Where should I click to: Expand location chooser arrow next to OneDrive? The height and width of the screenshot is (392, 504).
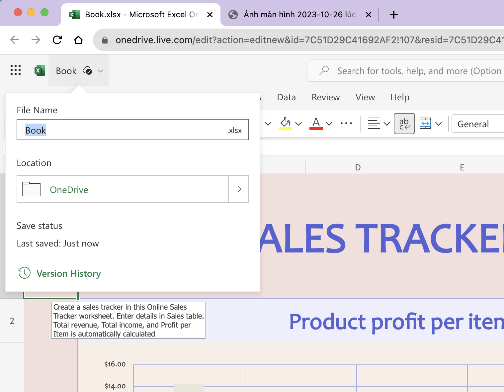click(239, 189)
